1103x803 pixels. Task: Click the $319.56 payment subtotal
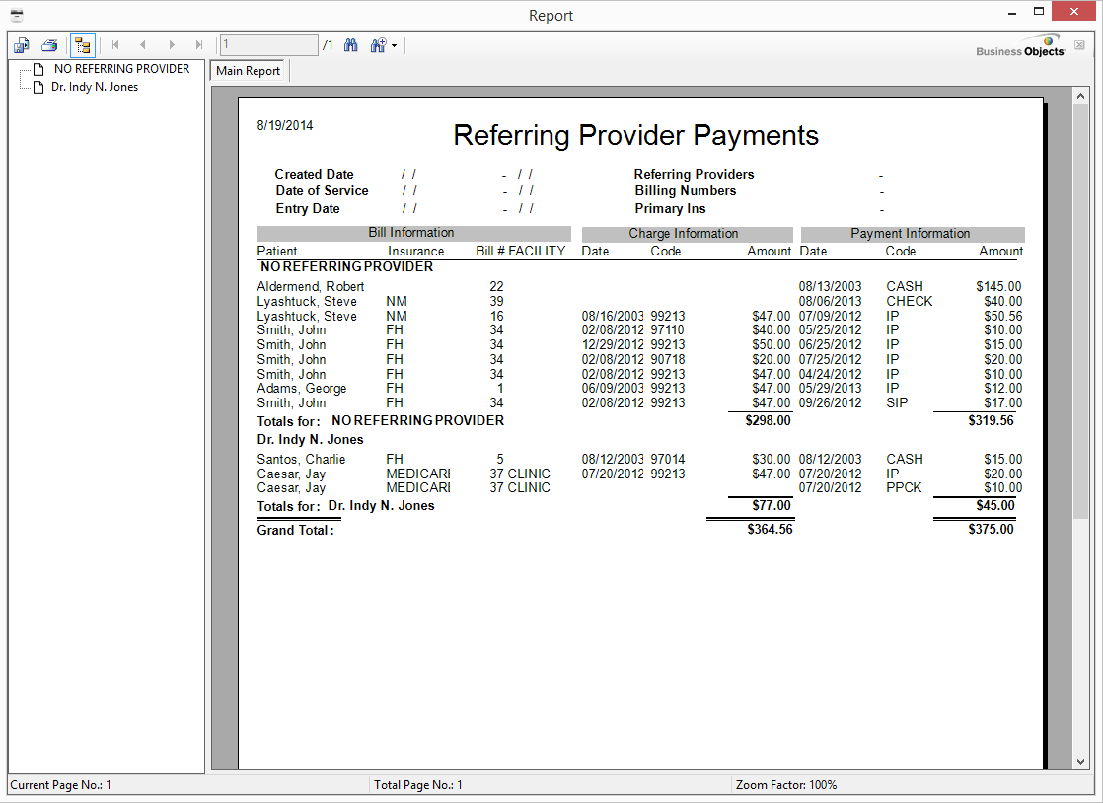point(992,420)
